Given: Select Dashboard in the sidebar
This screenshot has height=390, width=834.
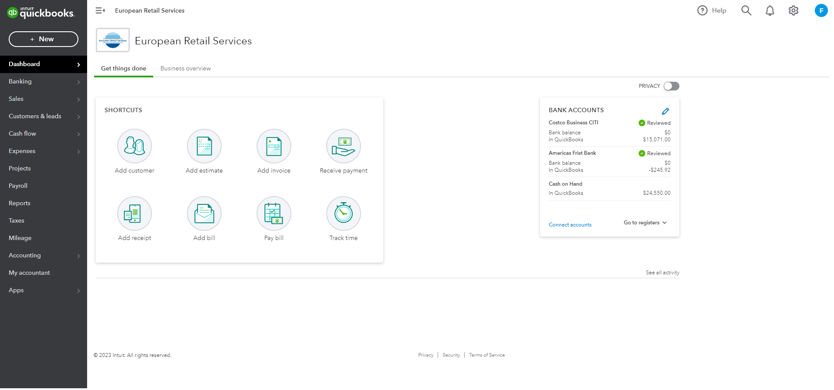Looking at the screenshot, I should coord(44,64).
